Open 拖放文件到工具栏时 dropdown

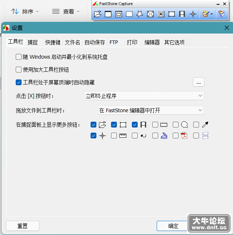point(151,110)
